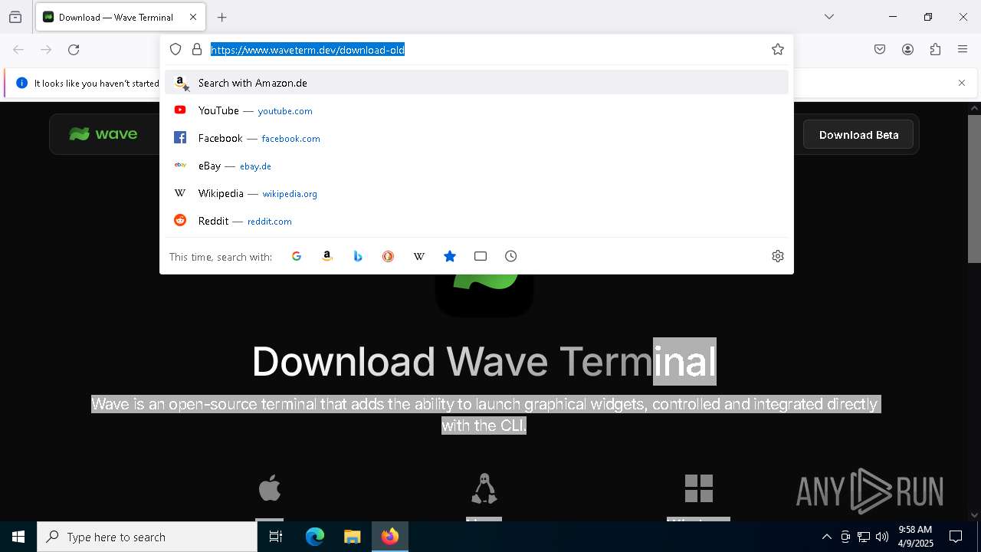Screen dimensions: 981x552
Task: Open the Save to Pocket icon
Action: pos(880,50)
